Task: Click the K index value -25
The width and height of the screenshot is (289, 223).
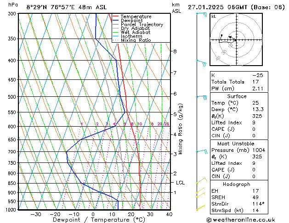Action: point(258,75)
